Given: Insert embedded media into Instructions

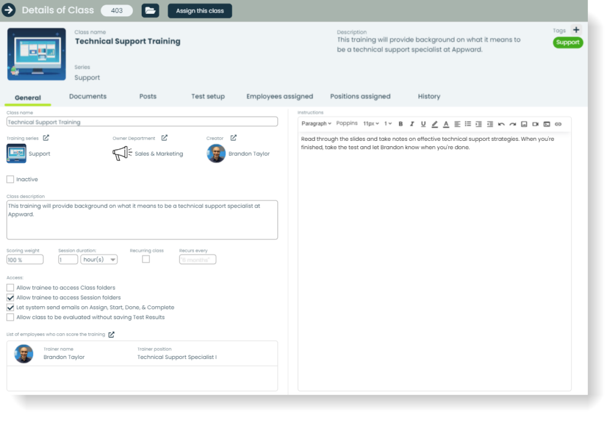Looking at the screenshot, I should (x=547, y=123).
